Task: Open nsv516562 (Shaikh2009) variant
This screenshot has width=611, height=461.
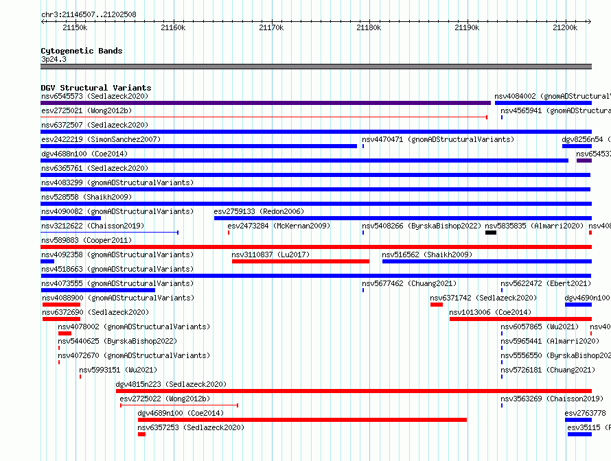Action: [x=427, y=255]
